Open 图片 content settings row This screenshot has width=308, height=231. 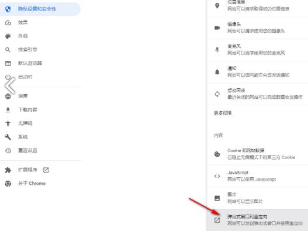pyautogui.click(x=258, y=198)
